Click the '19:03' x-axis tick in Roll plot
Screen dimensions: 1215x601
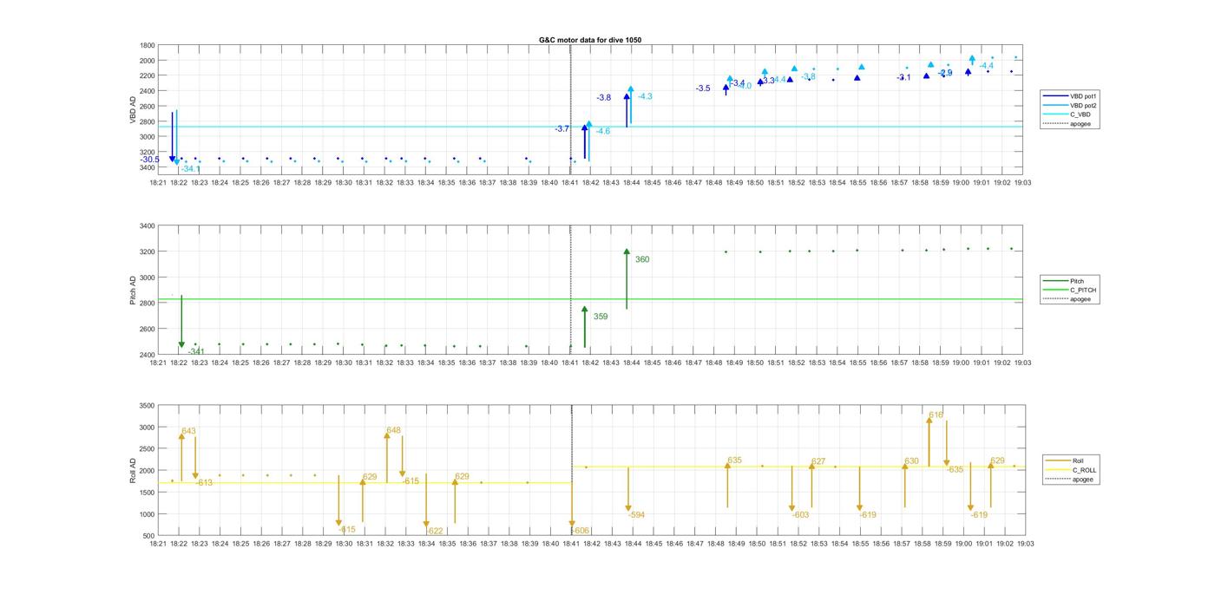point(1026,544)
